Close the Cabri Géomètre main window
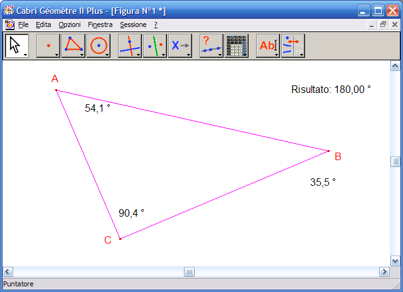The height and width of the screenshot is (292, 403). tap(393, 11)
